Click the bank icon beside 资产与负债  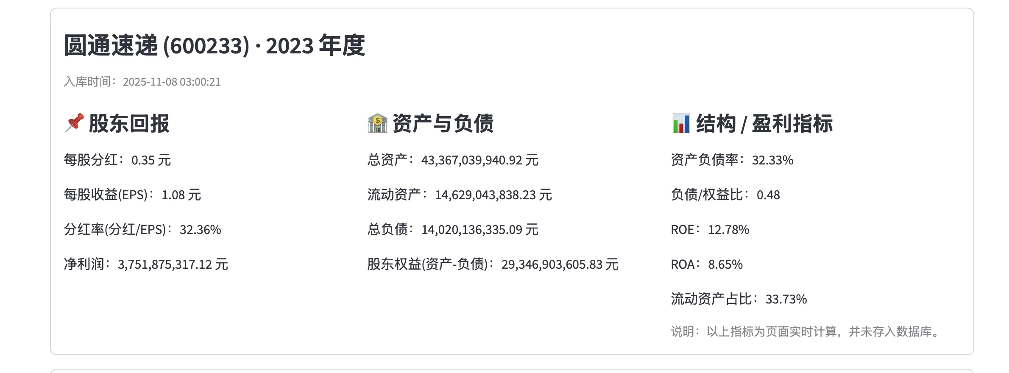[x=377, y=123]
